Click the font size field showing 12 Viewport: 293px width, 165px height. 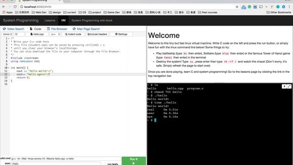[19, 34]
